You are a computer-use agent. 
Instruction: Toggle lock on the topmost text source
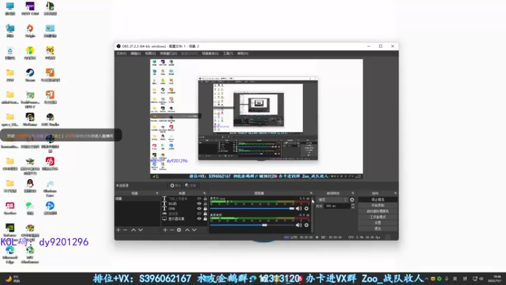coord(205,199)
